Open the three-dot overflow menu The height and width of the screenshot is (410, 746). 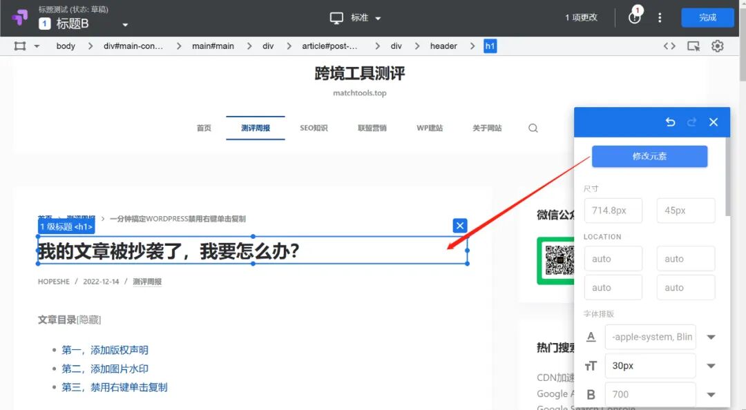660,17
